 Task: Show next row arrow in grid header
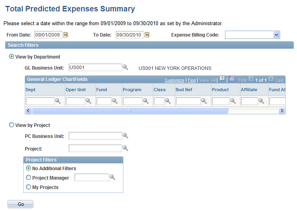(271, 79)
